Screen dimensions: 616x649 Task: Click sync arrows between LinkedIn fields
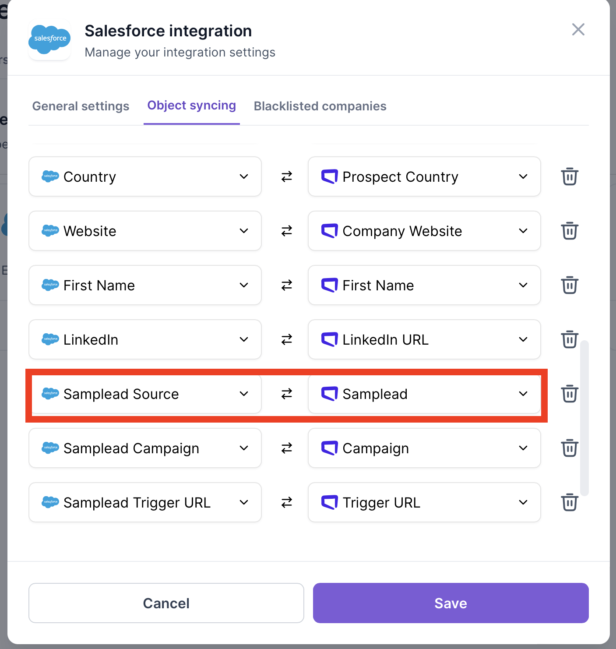[x=287, y=339]
